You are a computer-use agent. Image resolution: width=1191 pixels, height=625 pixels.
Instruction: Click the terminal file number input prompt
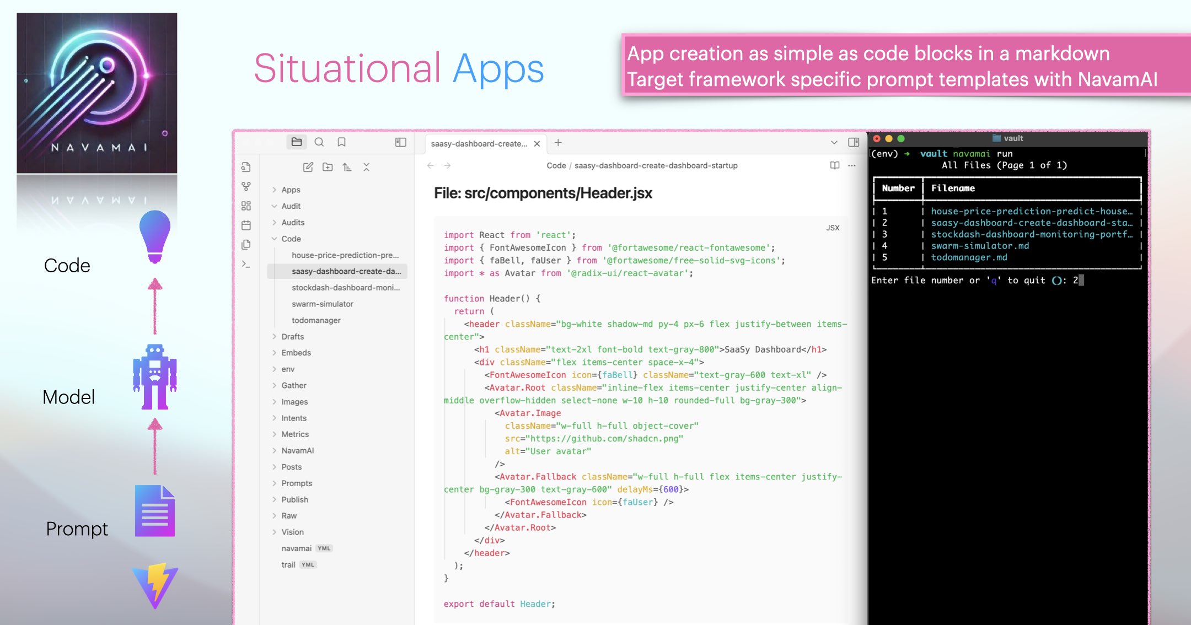(978, 280)
